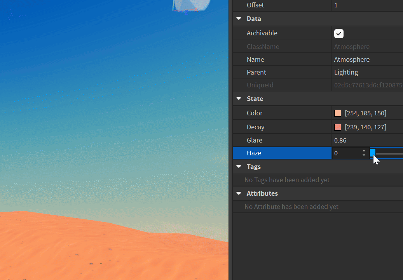
Task: Select the Color property label
Action: tap(255, 113)
